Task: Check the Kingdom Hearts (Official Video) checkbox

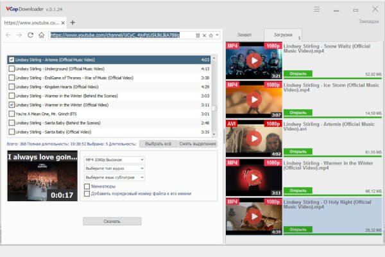Action: coord(12,87)
